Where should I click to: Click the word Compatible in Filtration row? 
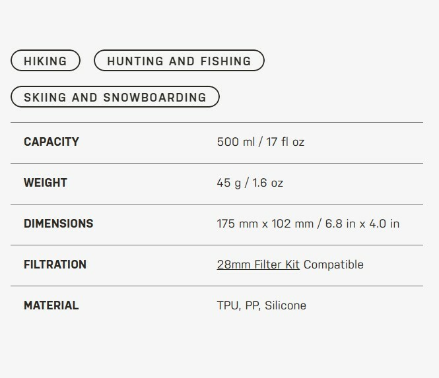tap(333, 265)
